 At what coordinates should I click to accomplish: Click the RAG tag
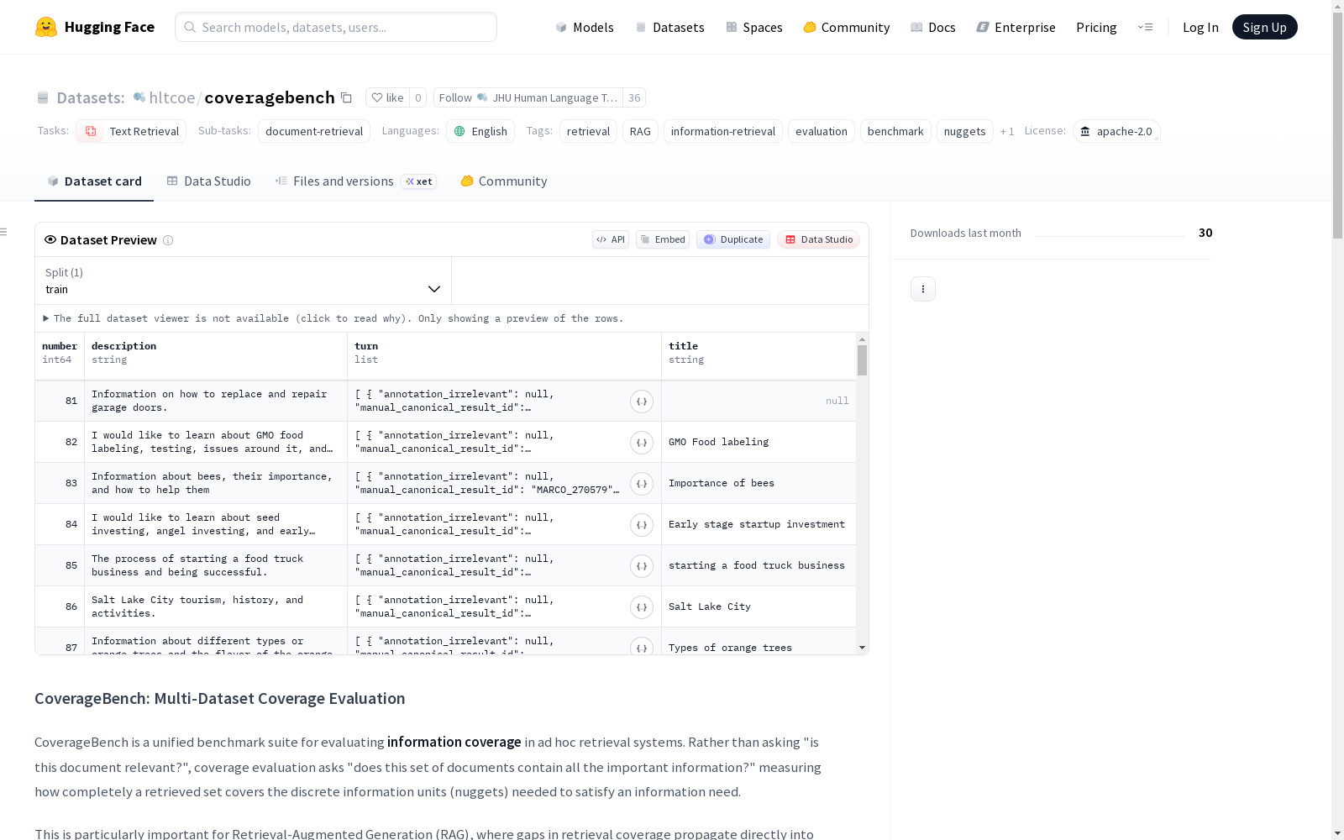click(640, 131)
